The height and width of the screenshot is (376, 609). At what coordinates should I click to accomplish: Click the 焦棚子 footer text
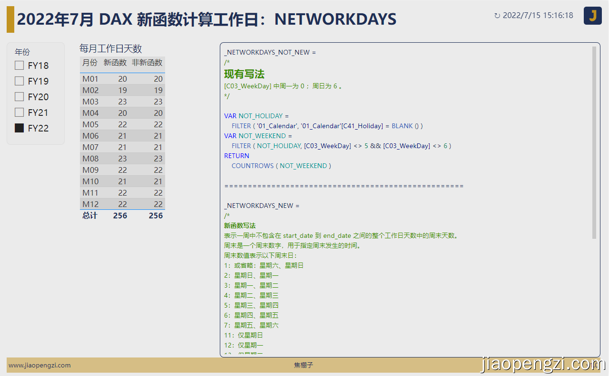pos(304,366)
